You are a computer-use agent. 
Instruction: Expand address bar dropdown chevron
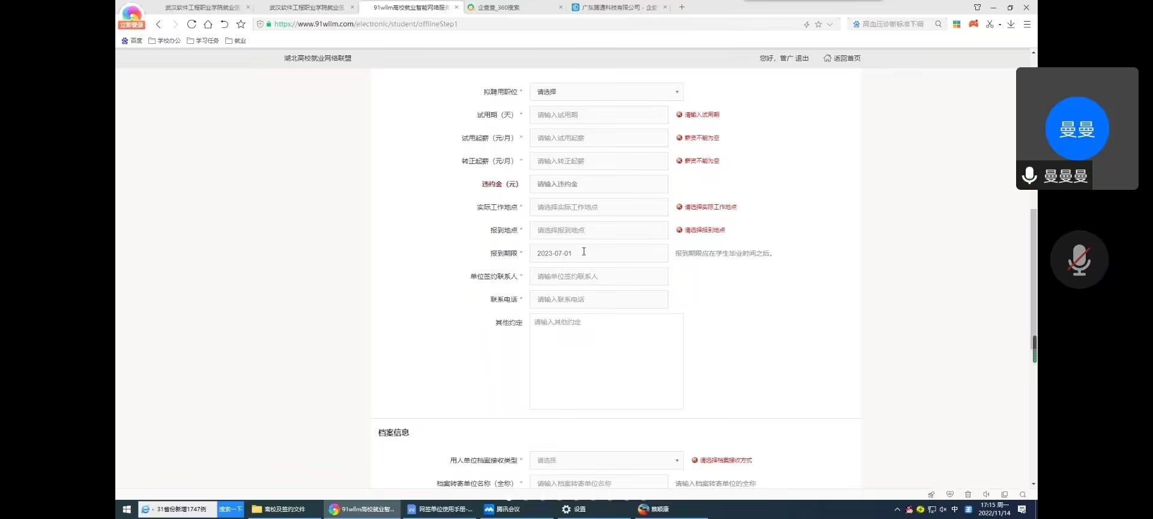click(x=830, y=25)
